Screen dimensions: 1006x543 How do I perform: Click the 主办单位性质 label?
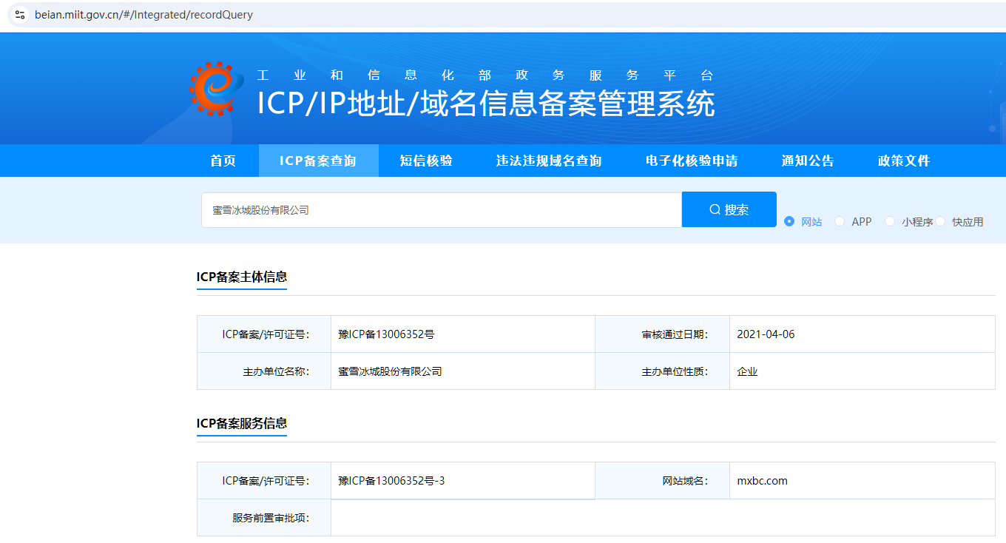pyautogui.click(x=675, y=371)
